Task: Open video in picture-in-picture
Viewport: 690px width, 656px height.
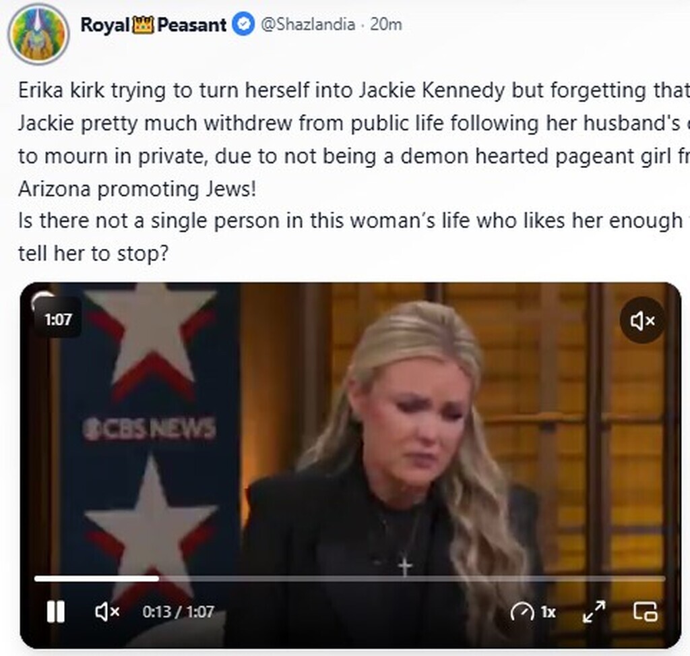Action: (645, 612)
